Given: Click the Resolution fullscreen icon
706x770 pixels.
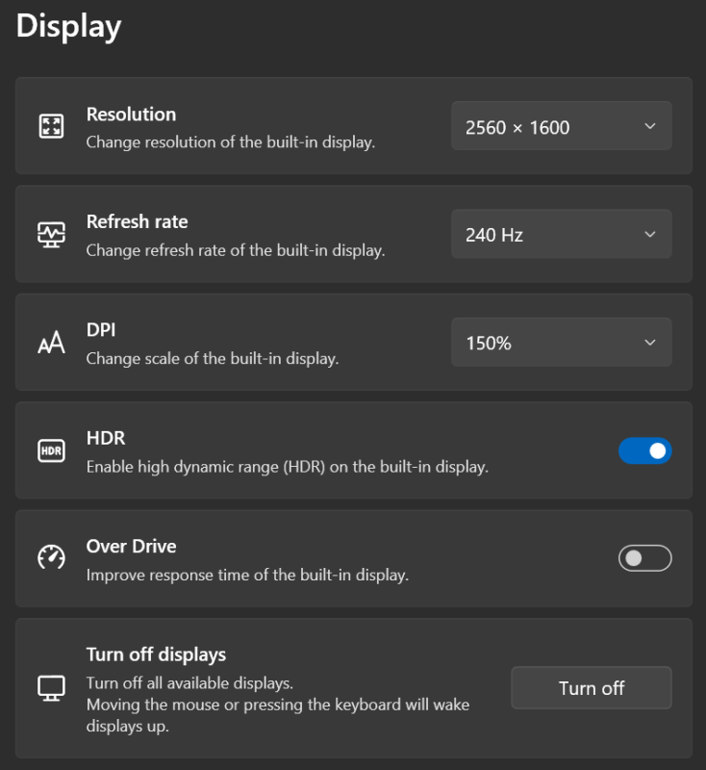Looking at the screenshot, I should click(51, 126).
